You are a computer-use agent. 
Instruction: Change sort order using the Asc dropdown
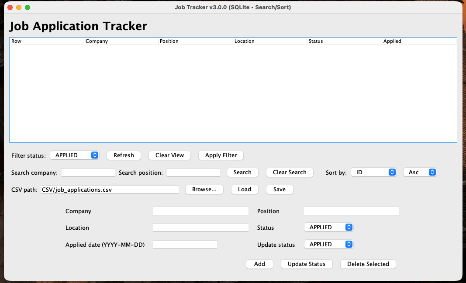point(420,172)
